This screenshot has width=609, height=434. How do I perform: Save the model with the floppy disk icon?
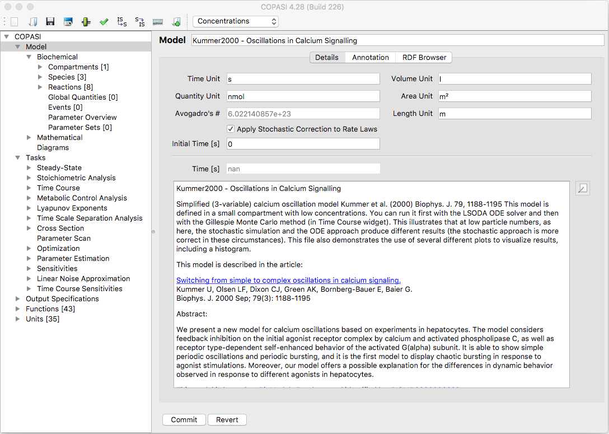click(50, 22)
